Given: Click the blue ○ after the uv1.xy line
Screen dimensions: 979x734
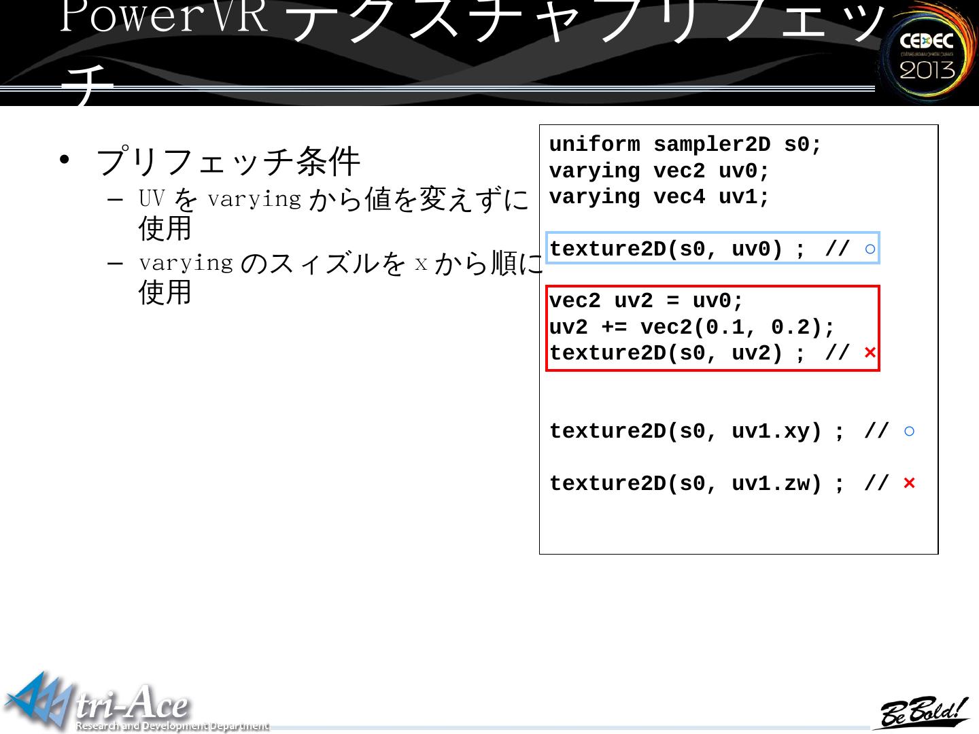Looking at the screenshot, I should [910, 431].
